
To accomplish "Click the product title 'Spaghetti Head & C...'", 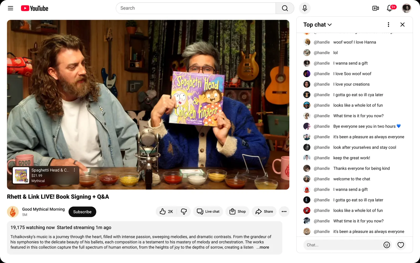I will [x=50, y=170].
